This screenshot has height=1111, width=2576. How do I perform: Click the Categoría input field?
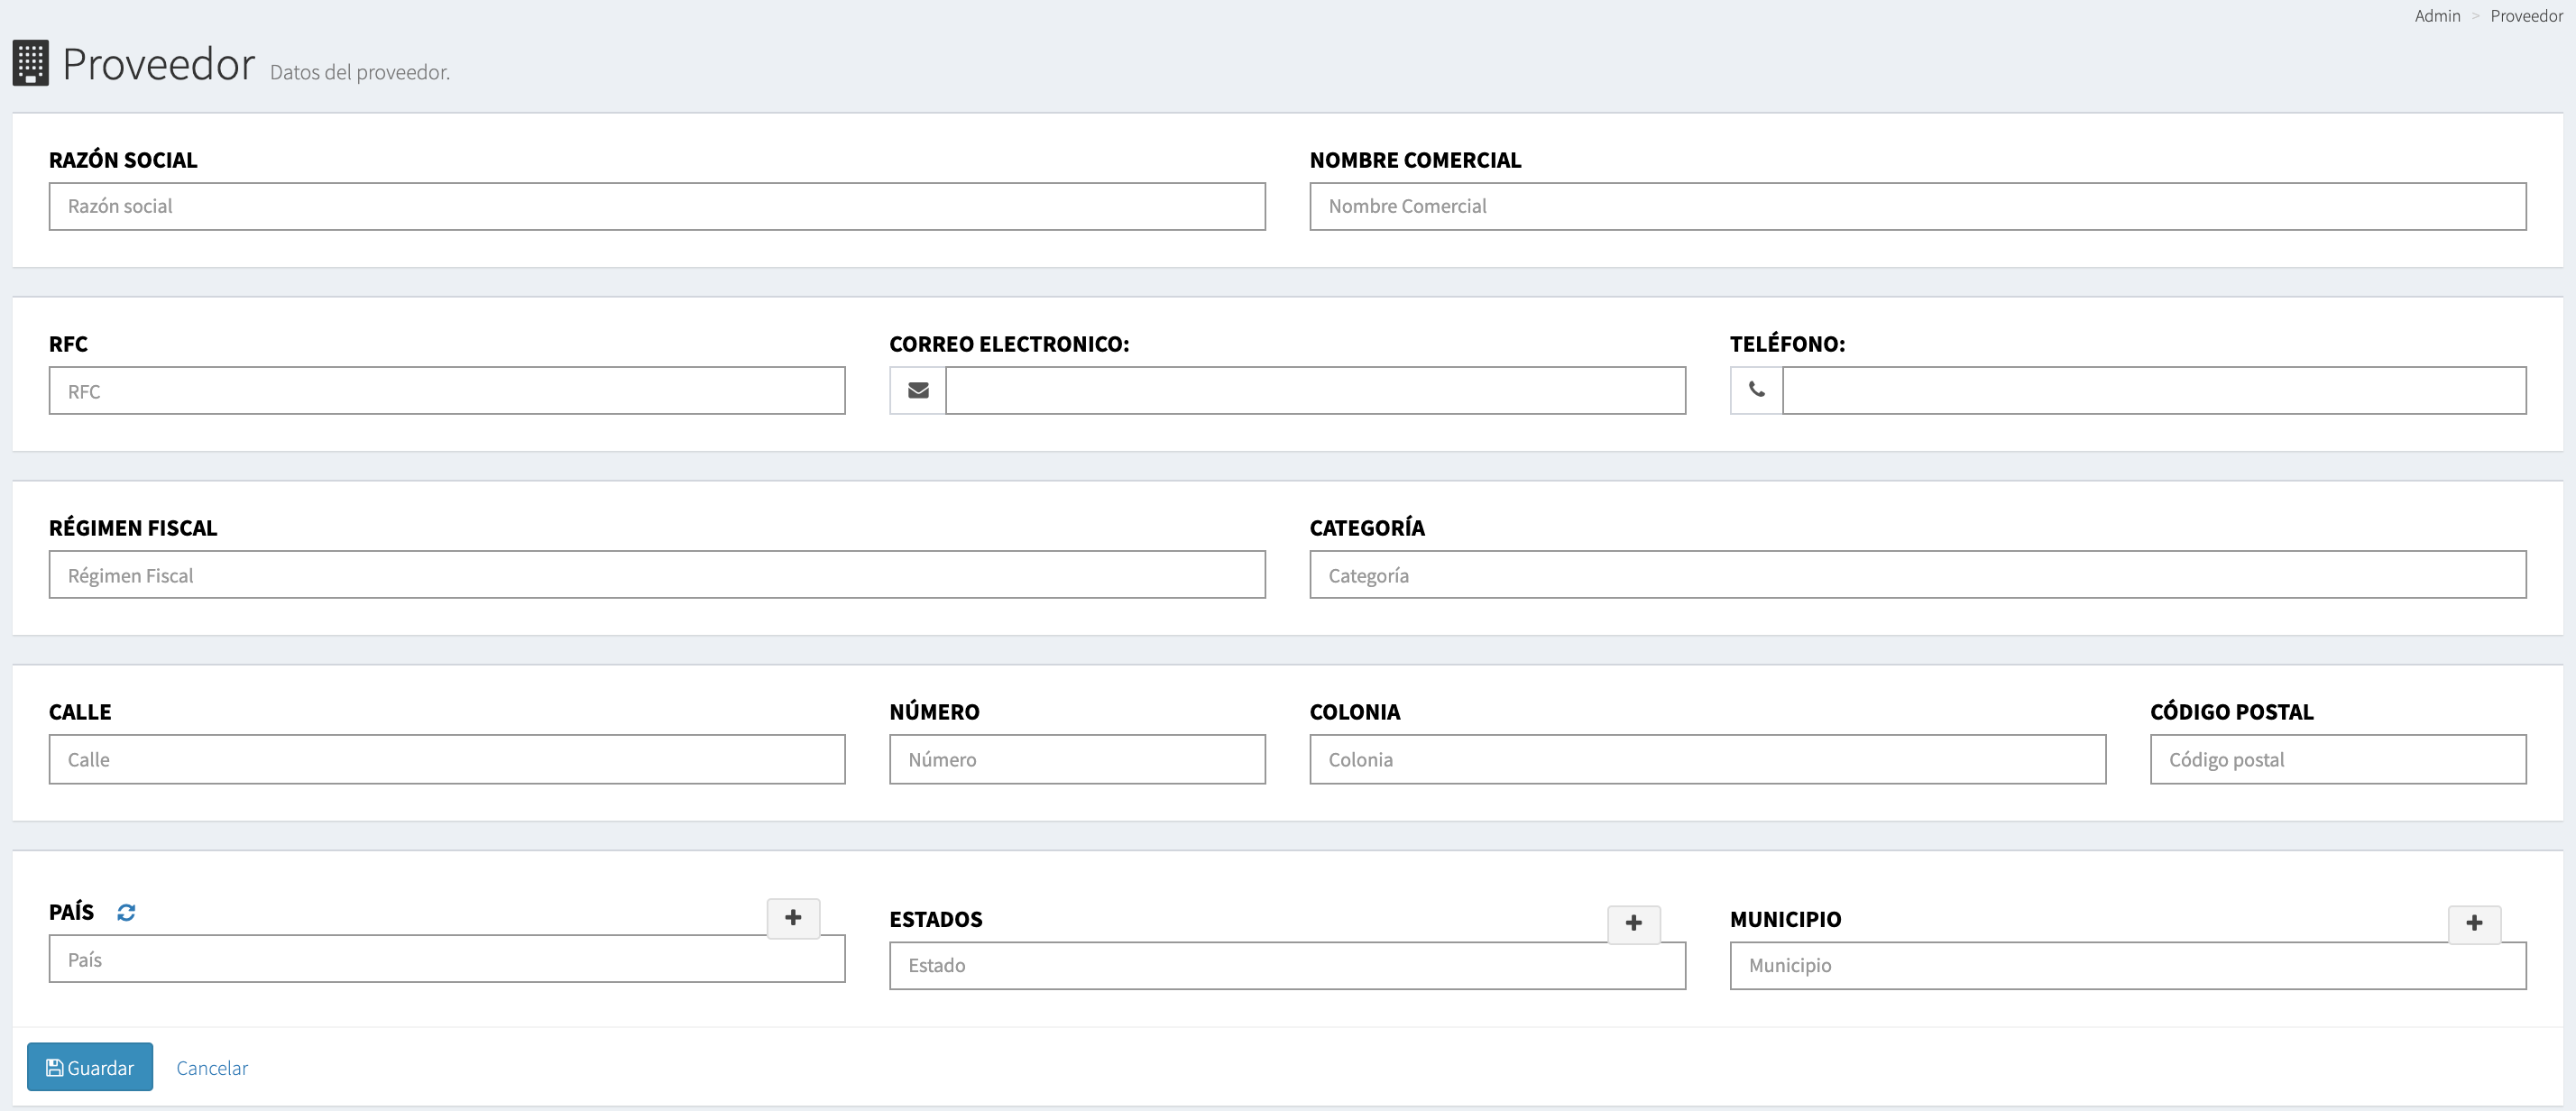coord(1917,575)
